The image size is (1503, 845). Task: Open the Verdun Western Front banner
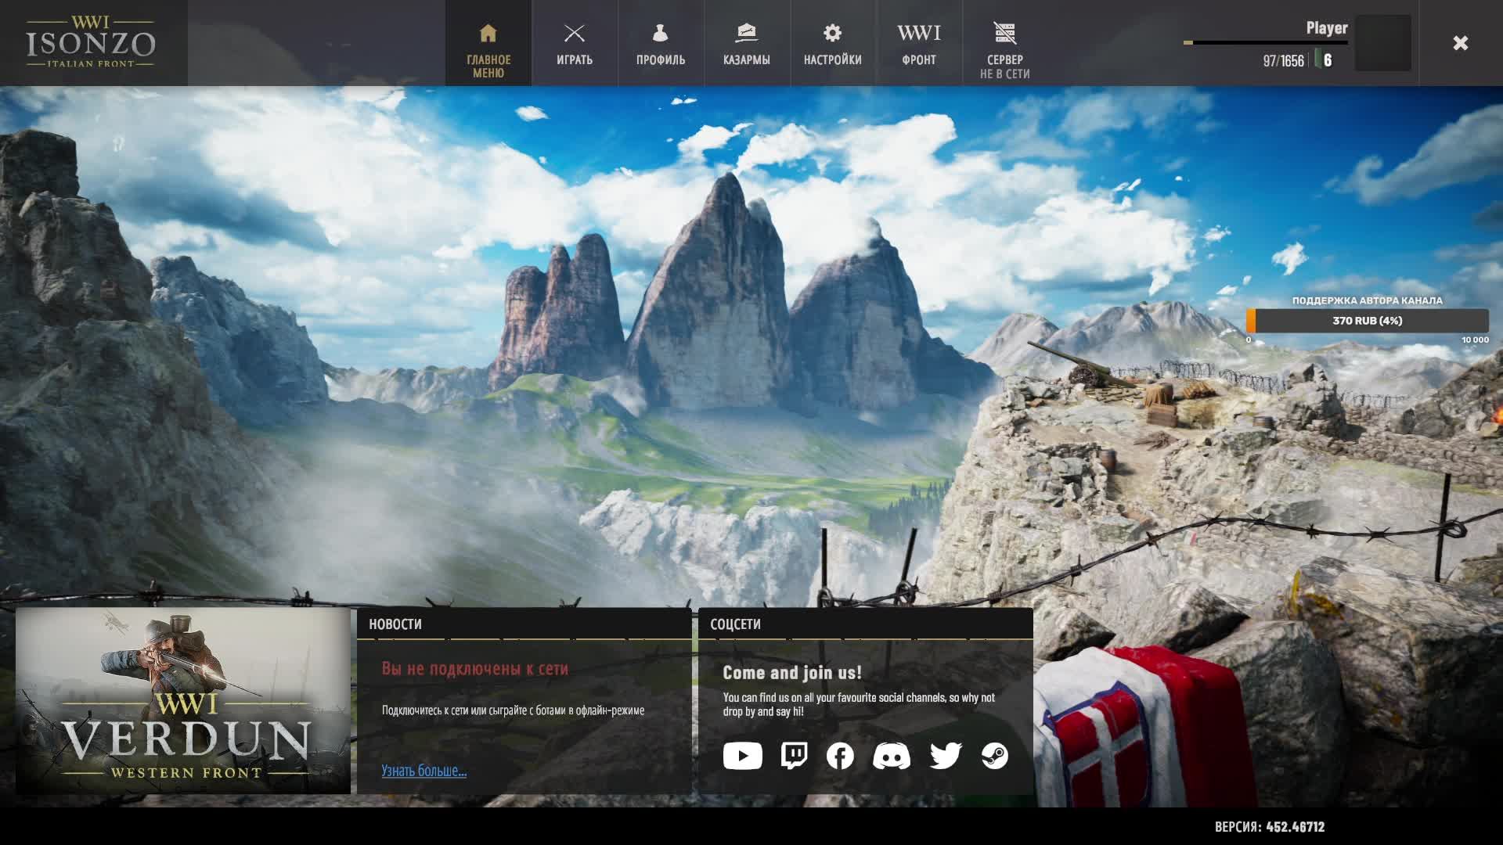pos(183,701)
